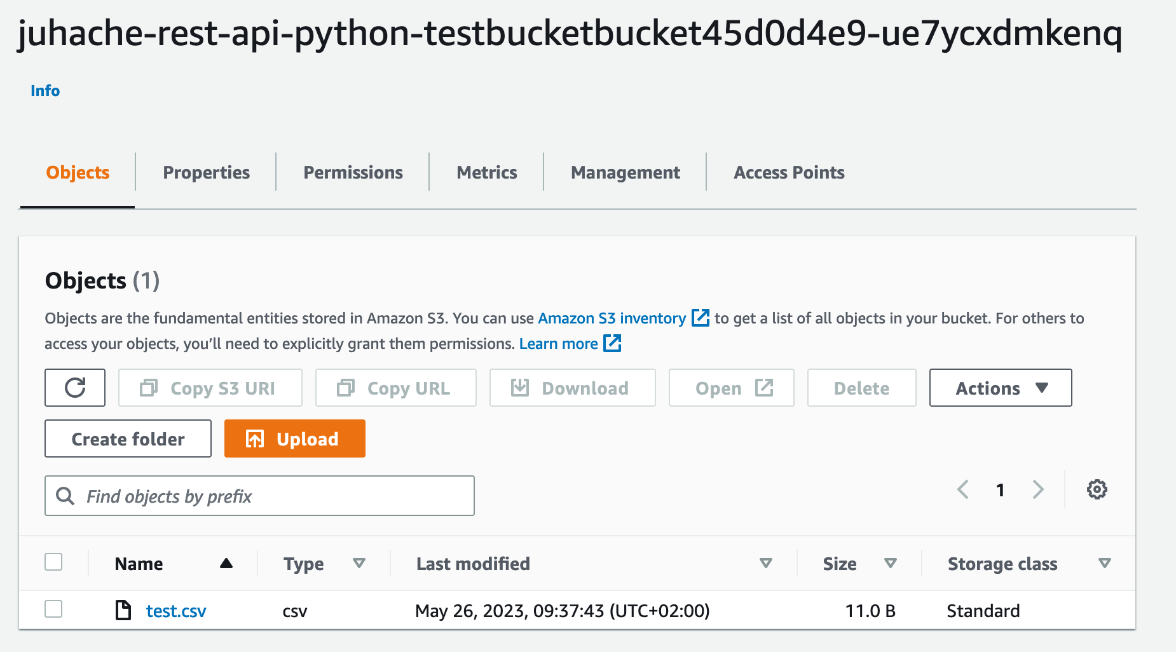Screen dimensions: 1176x652
Task: Sort by Last modified column arrow
Action: point(766,563)
